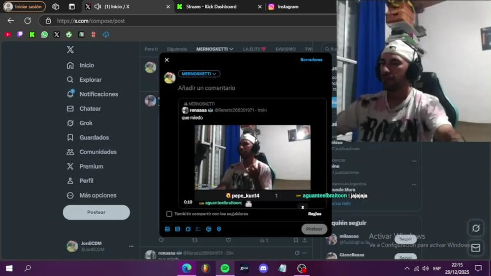Switch to Stream - Kick Dashboard tab
Viewport: 491px width, 276px height.
(211, 7)
